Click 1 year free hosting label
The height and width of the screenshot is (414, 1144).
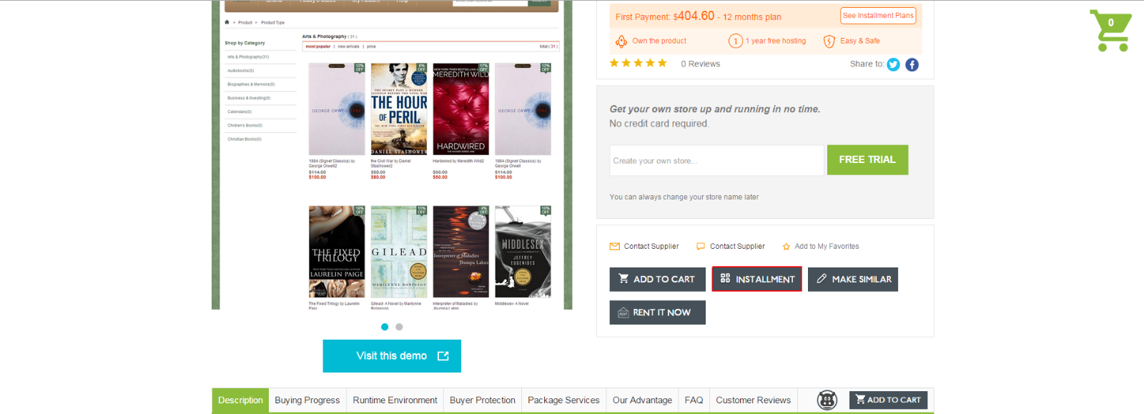coord(776,41)
